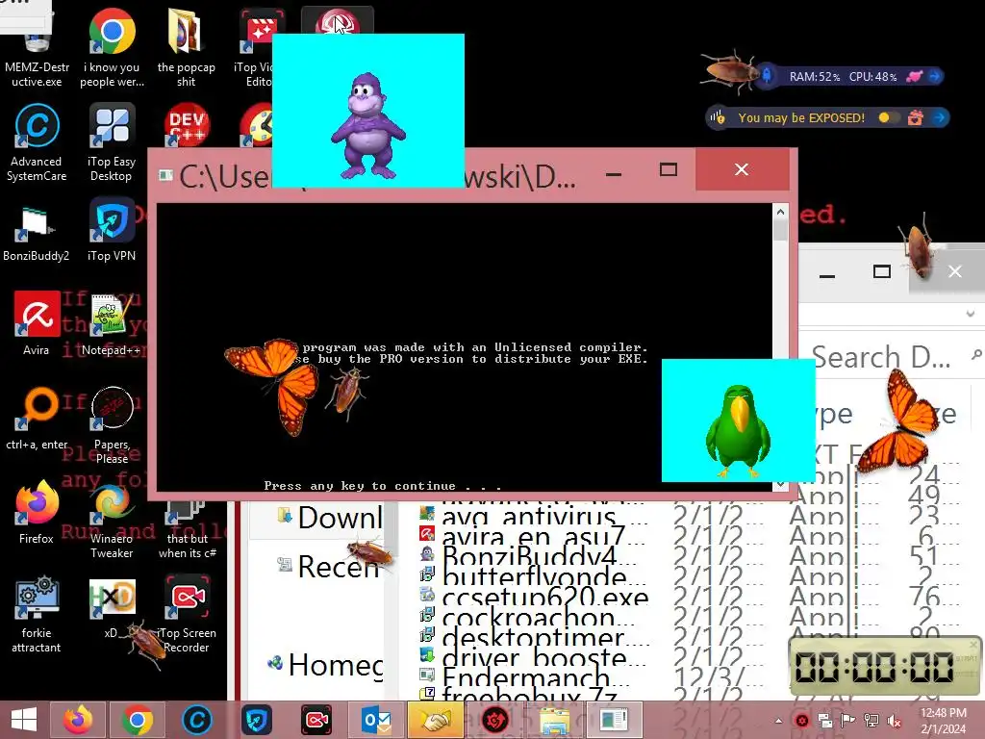Click the console window scrollbar up arrow
The height and width of the screenshot is (739, 985).
coord(780,212)
